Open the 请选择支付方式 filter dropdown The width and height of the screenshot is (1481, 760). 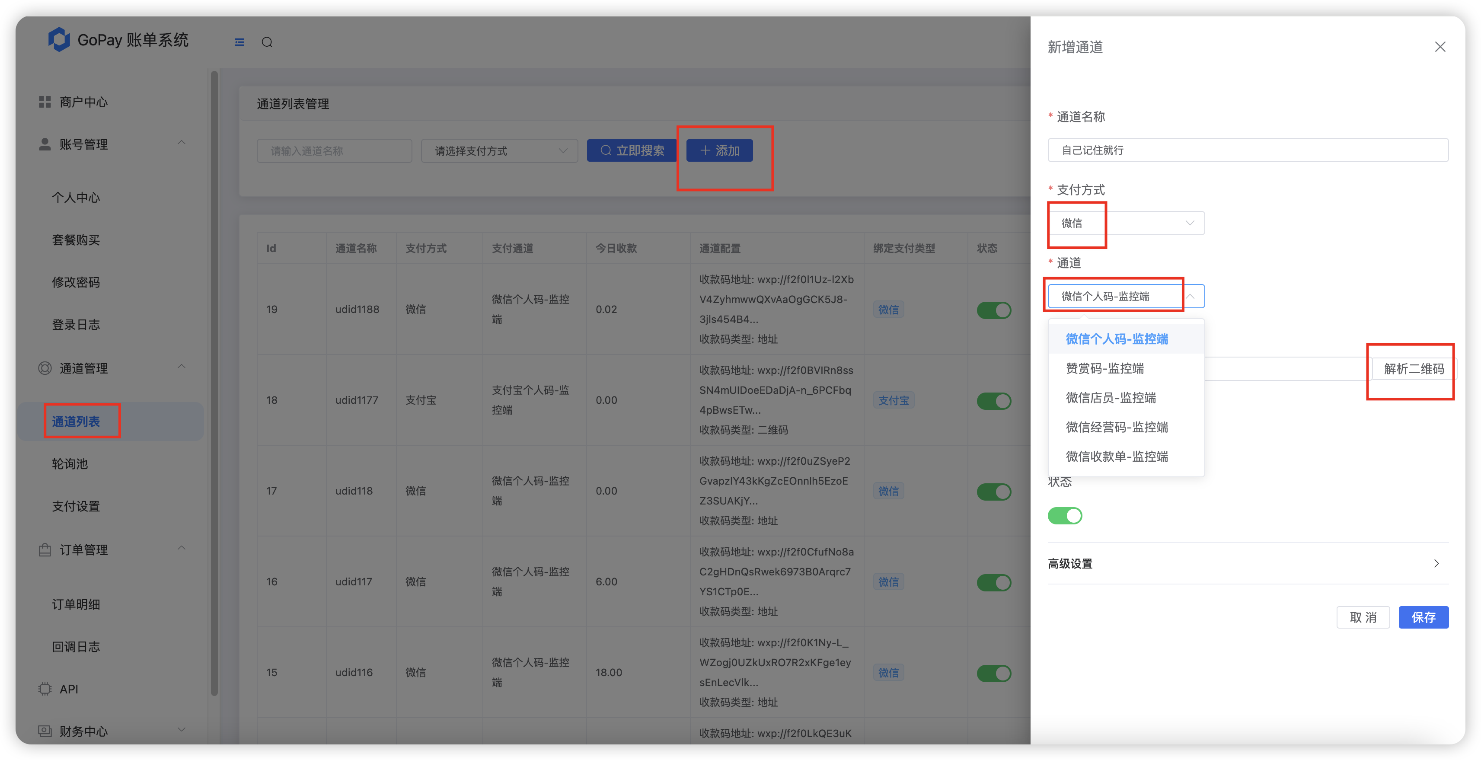(499, 150)
